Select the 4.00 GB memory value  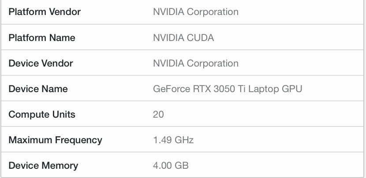click(171, 166)
